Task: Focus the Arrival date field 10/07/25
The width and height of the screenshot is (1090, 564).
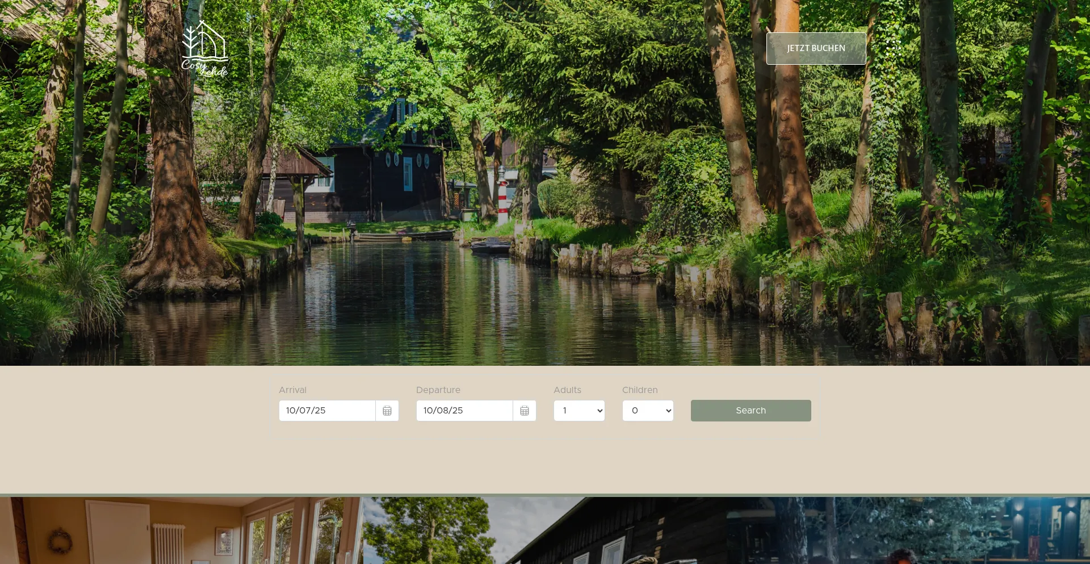Action: pyautogui.click(x=327, y=411)
